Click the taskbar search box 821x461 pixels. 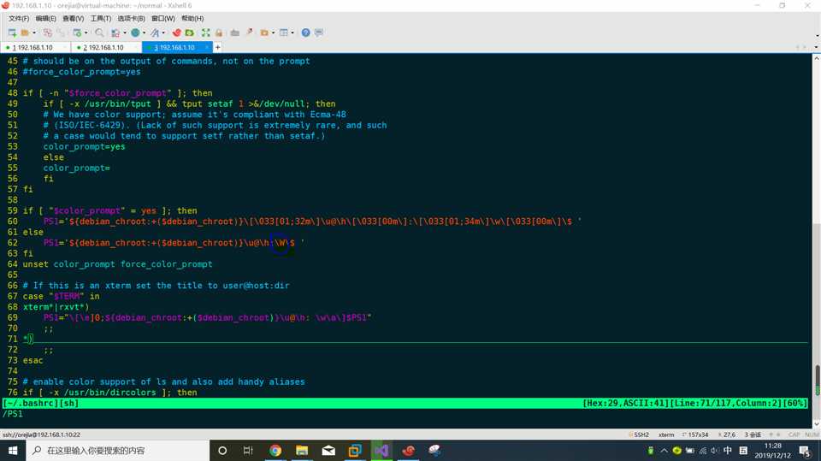click(118, 451)
